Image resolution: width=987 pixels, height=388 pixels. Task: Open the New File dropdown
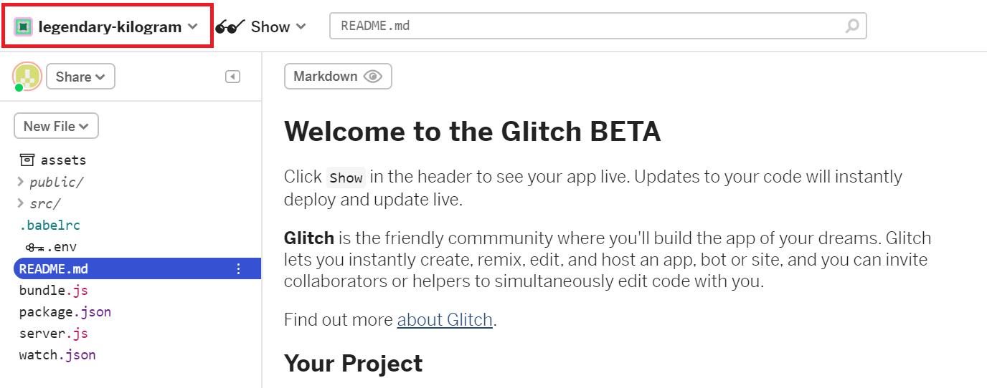click(x=56, y=126)
